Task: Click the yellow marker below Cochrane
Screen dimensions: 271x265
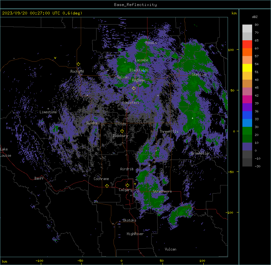Action: pyautogui.click(x=107, y=186)
